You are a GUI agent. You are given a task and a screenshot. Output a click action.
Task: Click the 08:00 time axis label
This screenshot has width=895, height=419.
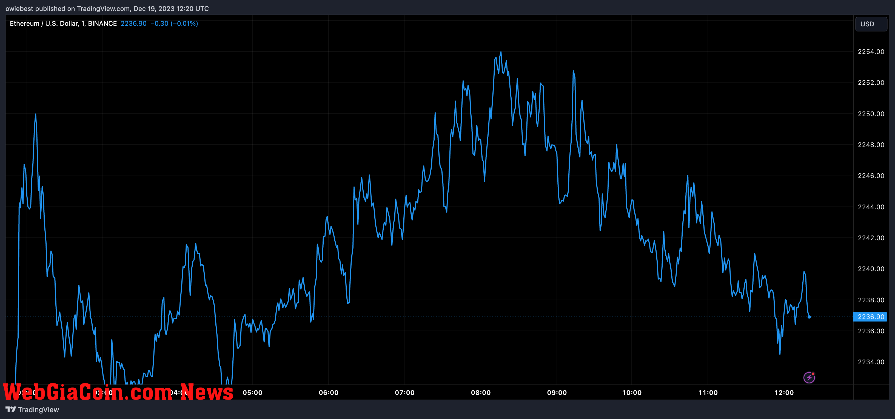[x=481, y=393]
